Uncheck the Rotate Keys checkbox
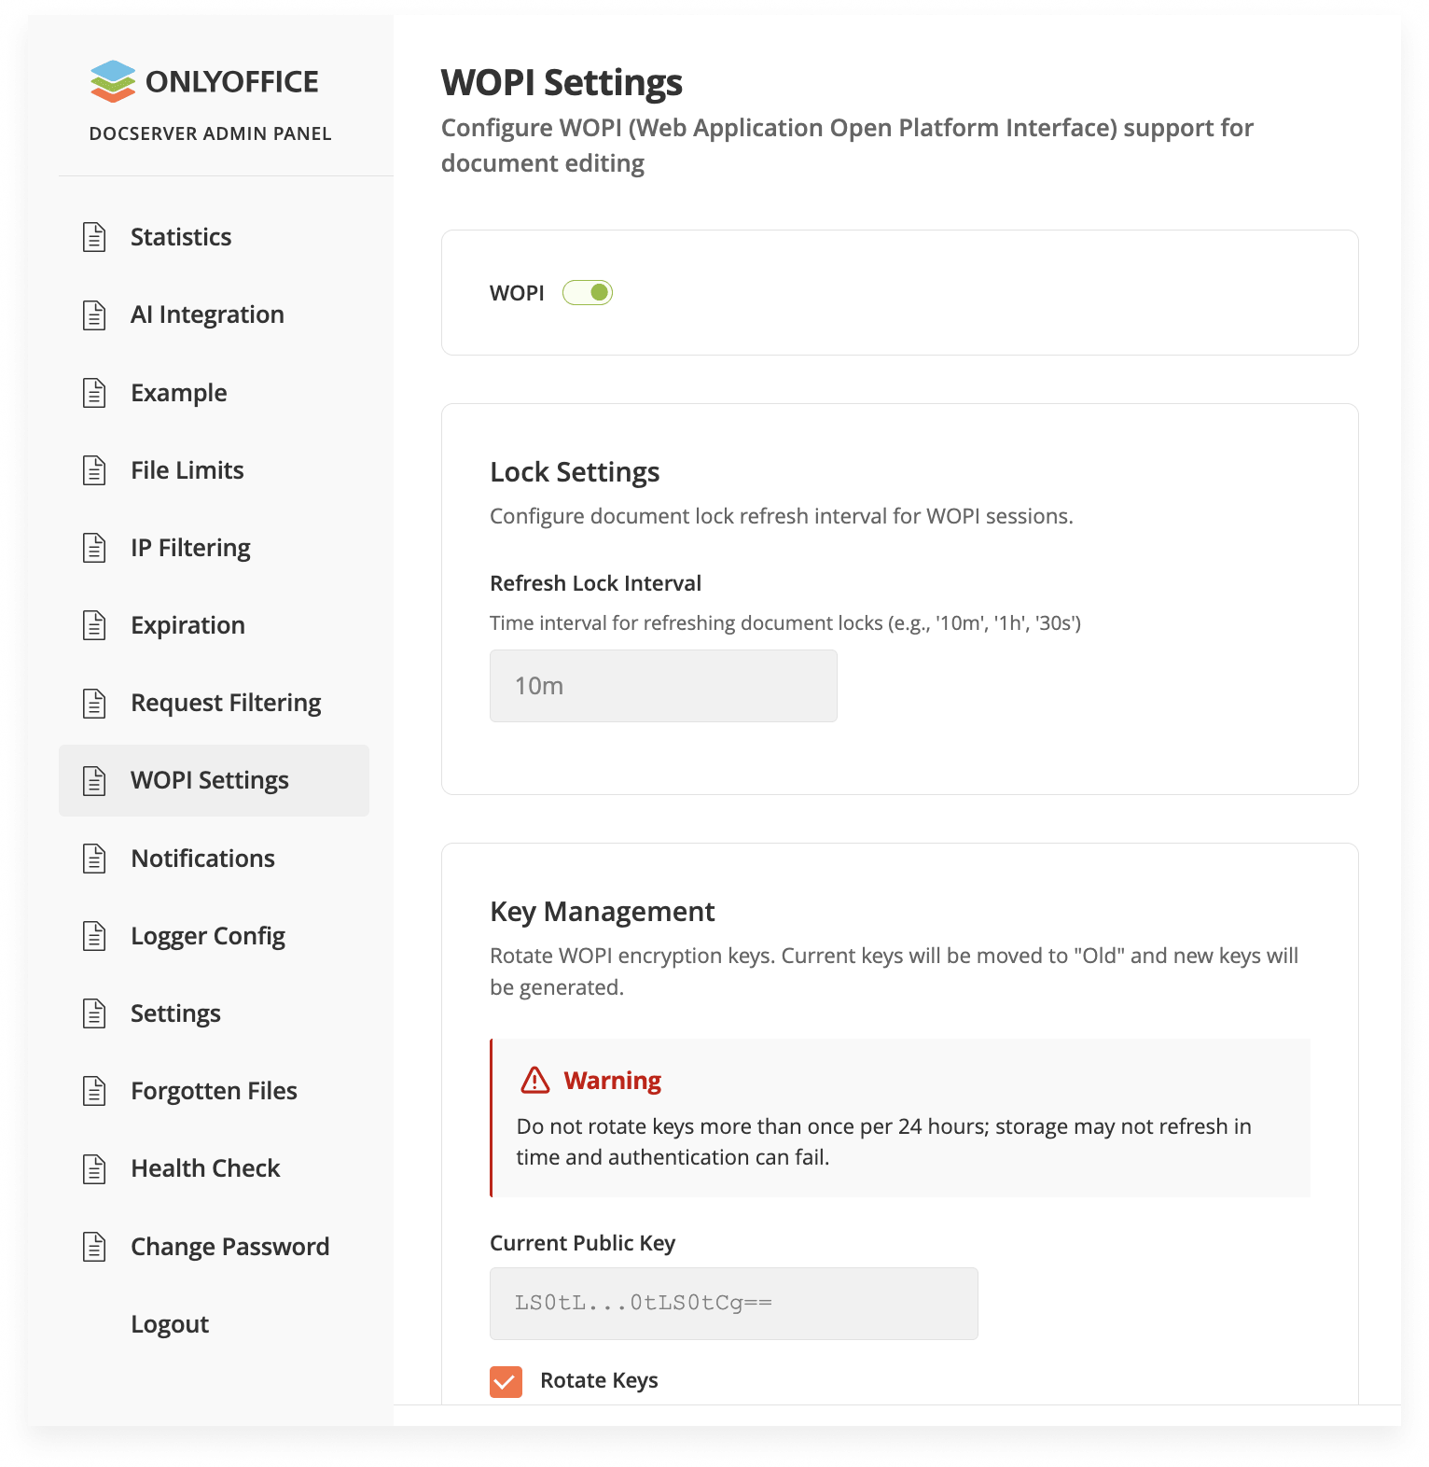 click(x=506, y=1381)
